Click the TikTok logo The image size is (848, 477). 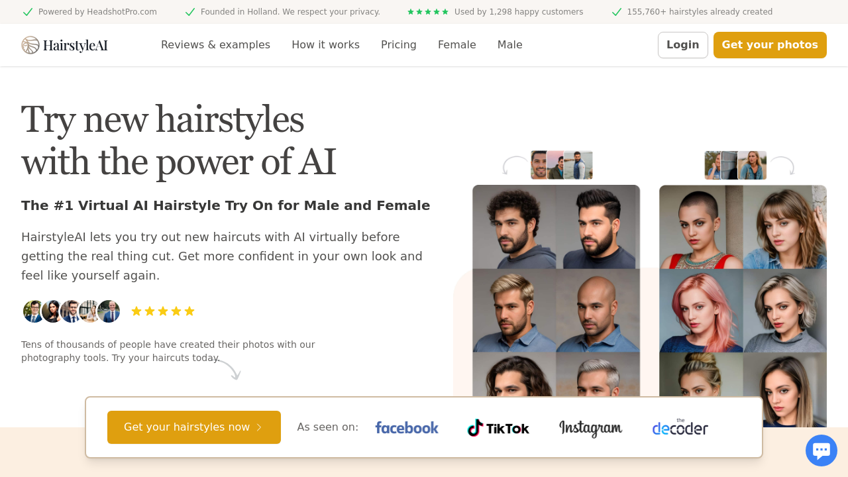tap(498, 427)
